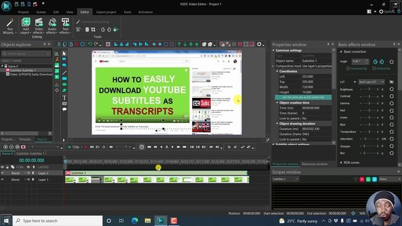Open the View menu tab
402x226 pixels.
tap(70, 12)
